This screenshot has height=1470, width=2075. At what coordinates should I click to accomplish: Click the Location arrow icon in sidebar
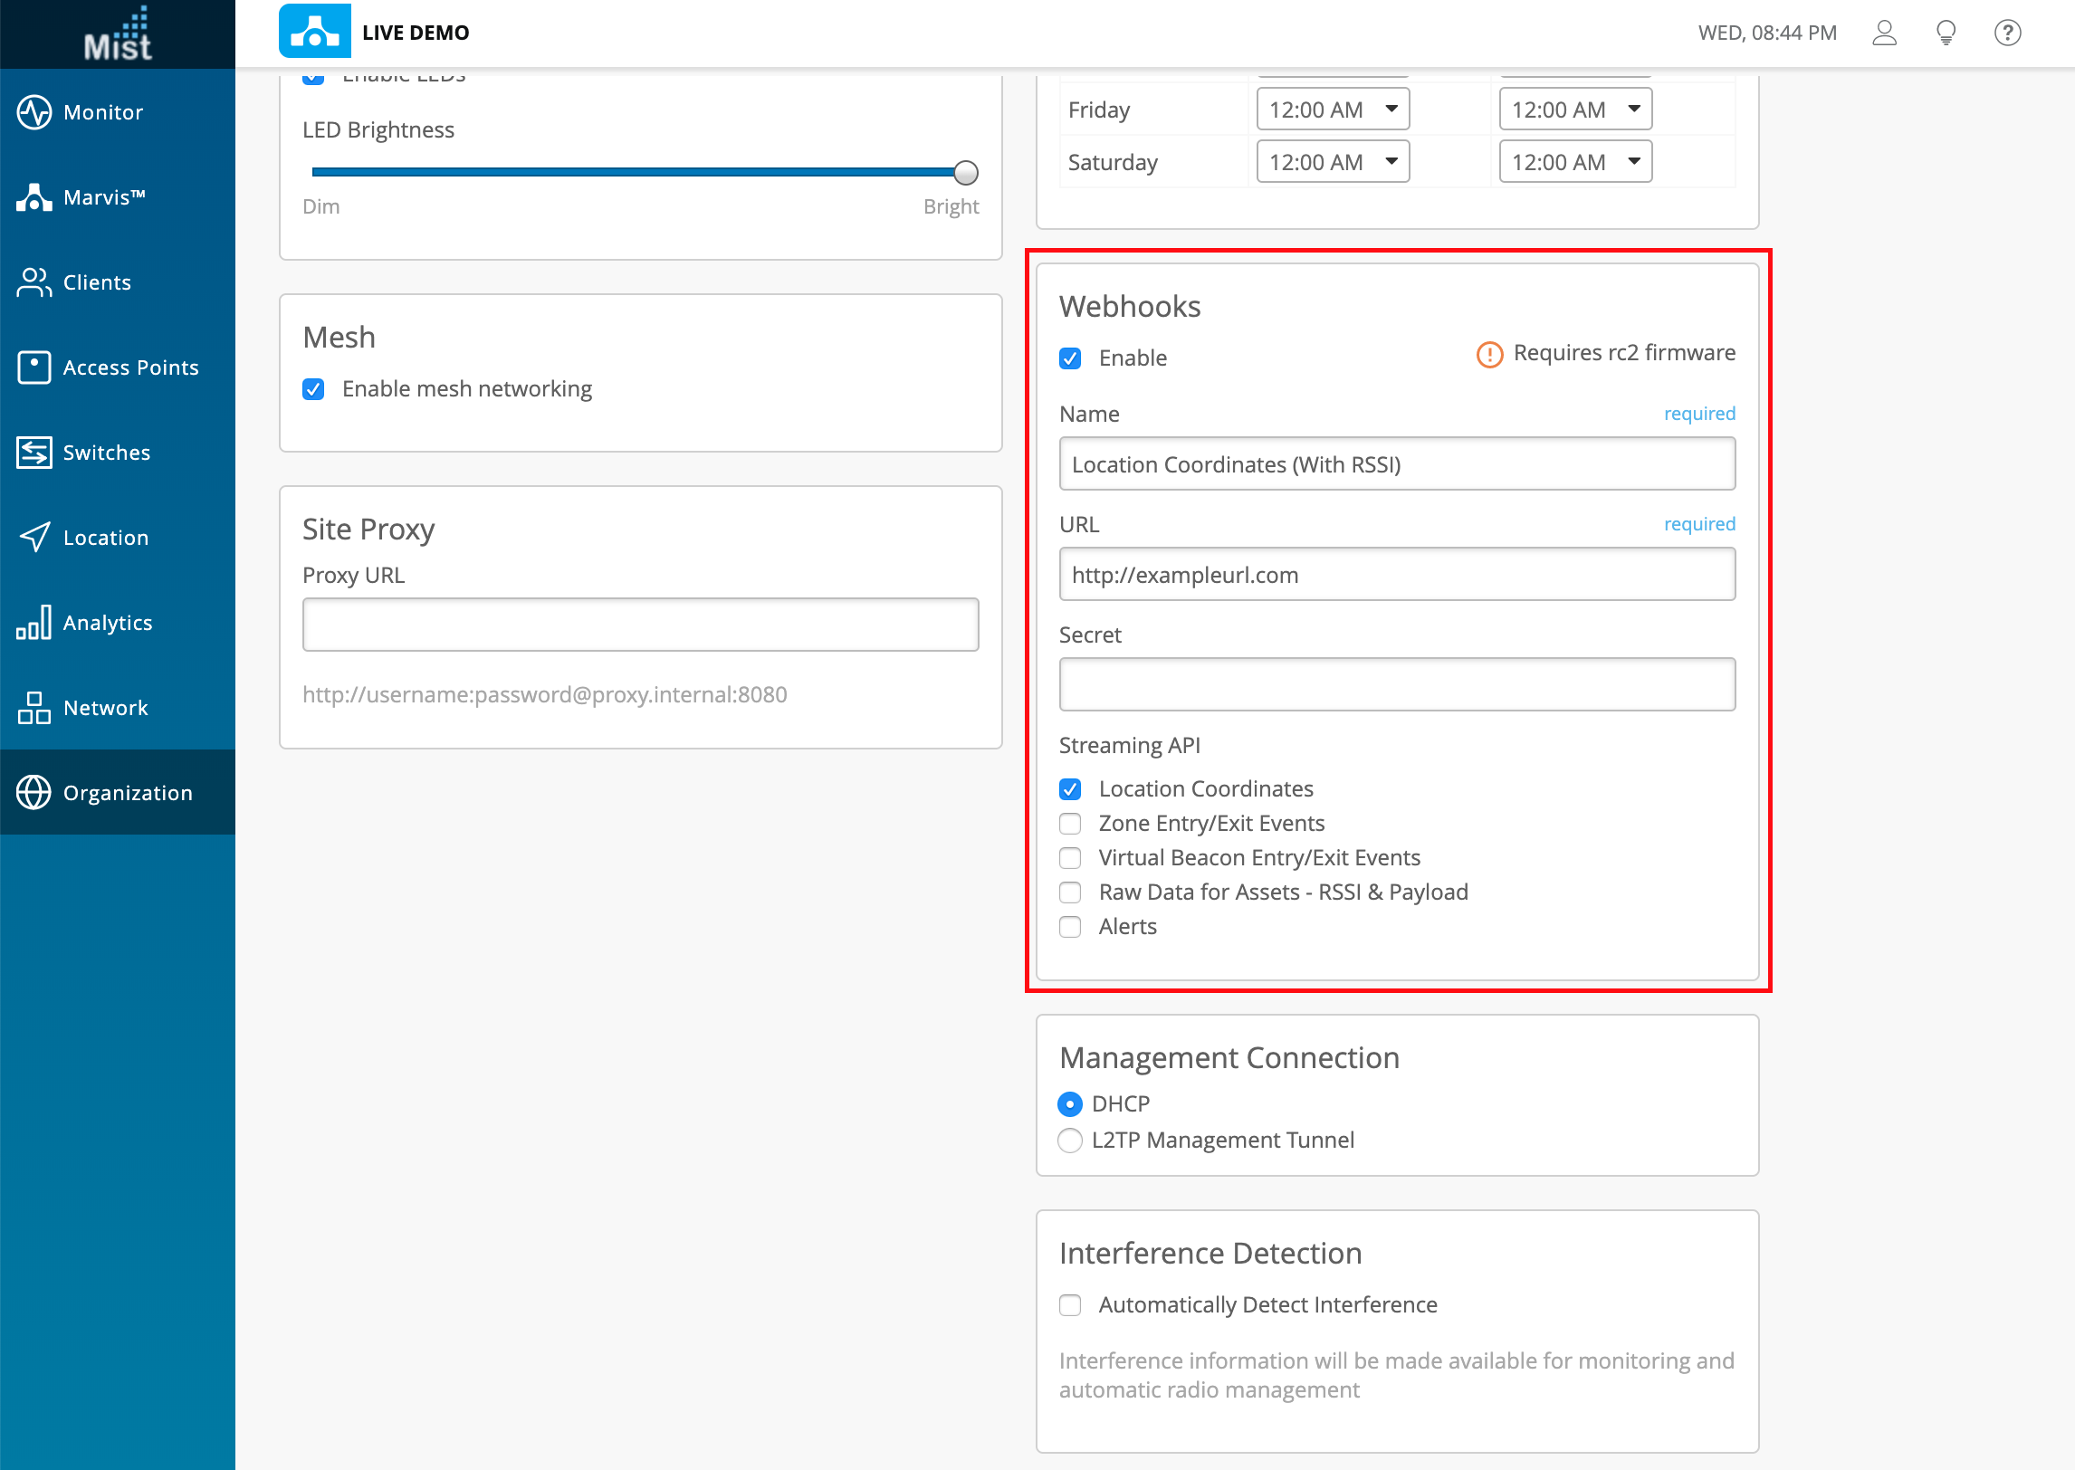(x=34, y=538)
